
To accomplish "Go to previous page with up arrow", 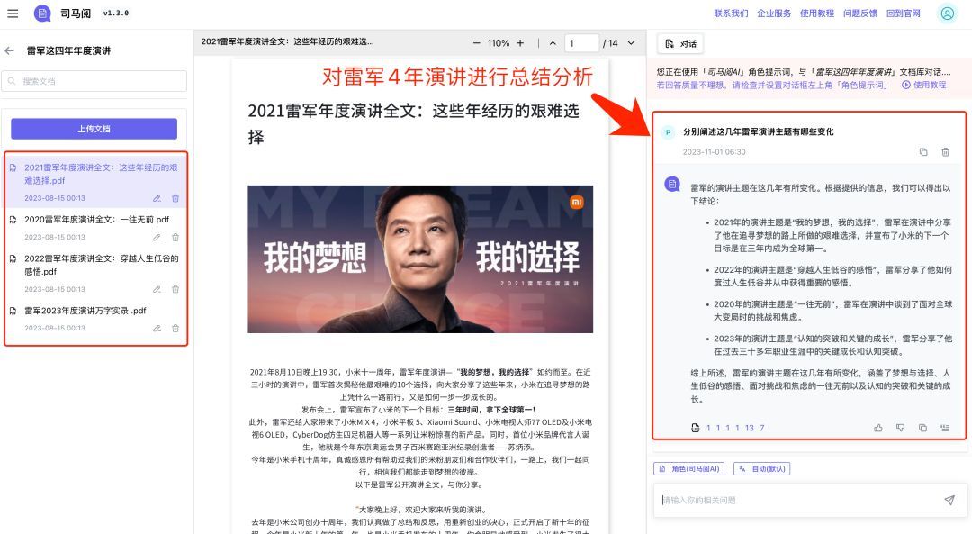I will click(553, 43).
